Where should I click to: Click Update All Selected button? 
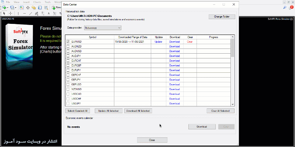pyautogui.click(x=108, y=111)
